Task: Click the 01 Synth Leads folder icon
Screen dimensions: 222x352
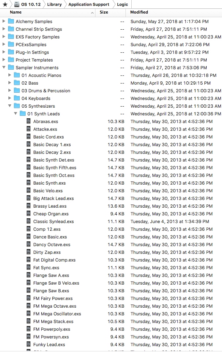Action: coord(22,114)
